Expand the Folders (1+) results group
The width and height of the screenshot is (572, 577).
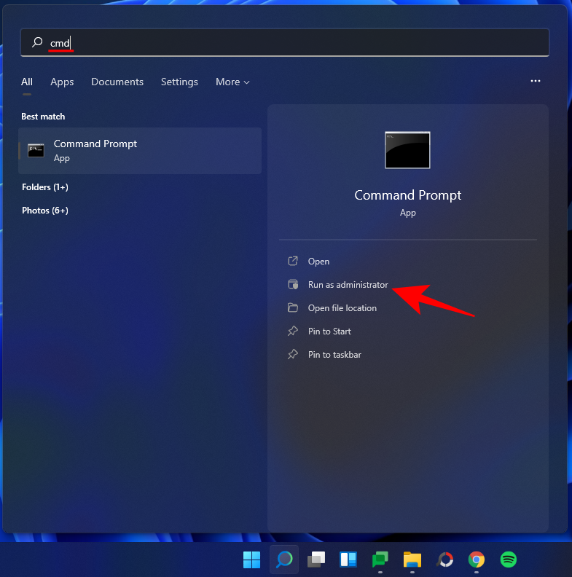pyautogui.click(x=45, y=187)
